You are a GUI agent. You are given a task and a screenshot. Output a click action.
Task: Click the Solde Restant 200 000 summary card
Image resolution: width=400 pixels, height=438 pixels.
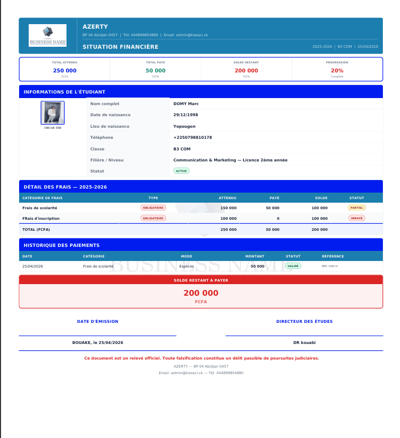[x=246, y=69]
